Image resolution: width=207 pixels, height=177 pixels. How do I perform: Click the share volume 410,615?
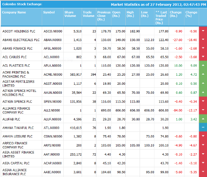[x=76, y=128]
